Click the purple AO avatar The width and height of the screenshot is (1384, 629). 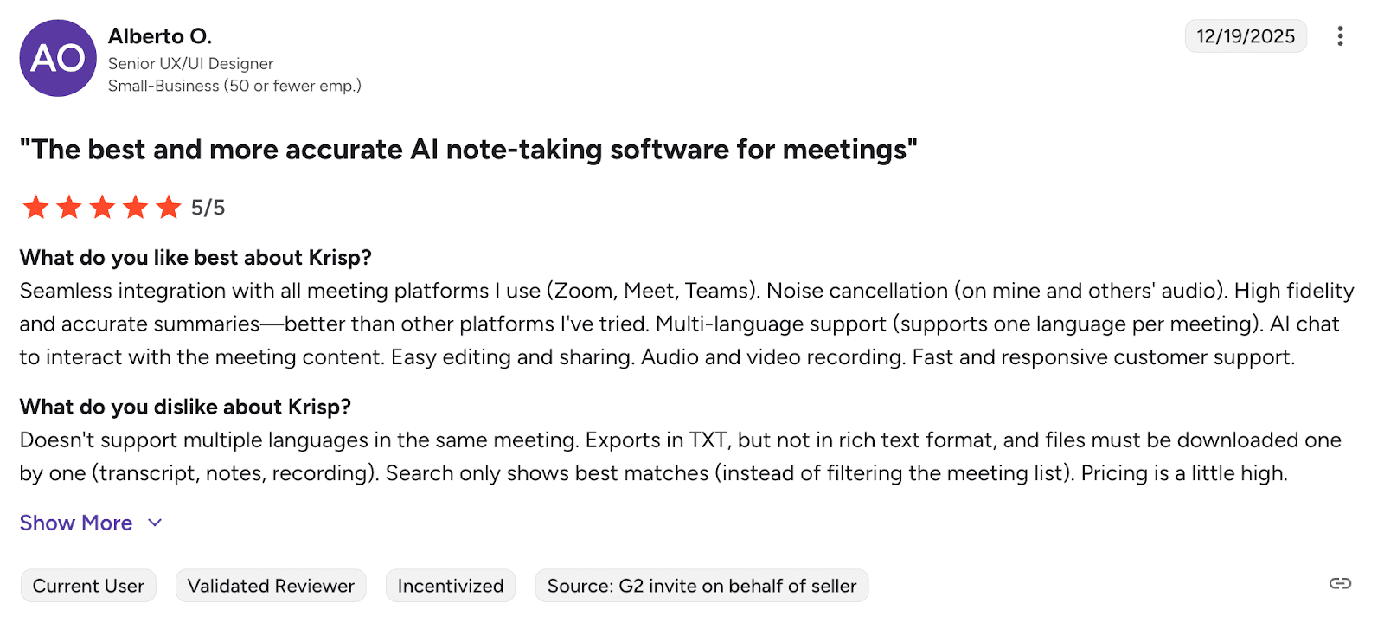(x=58, y=58)
